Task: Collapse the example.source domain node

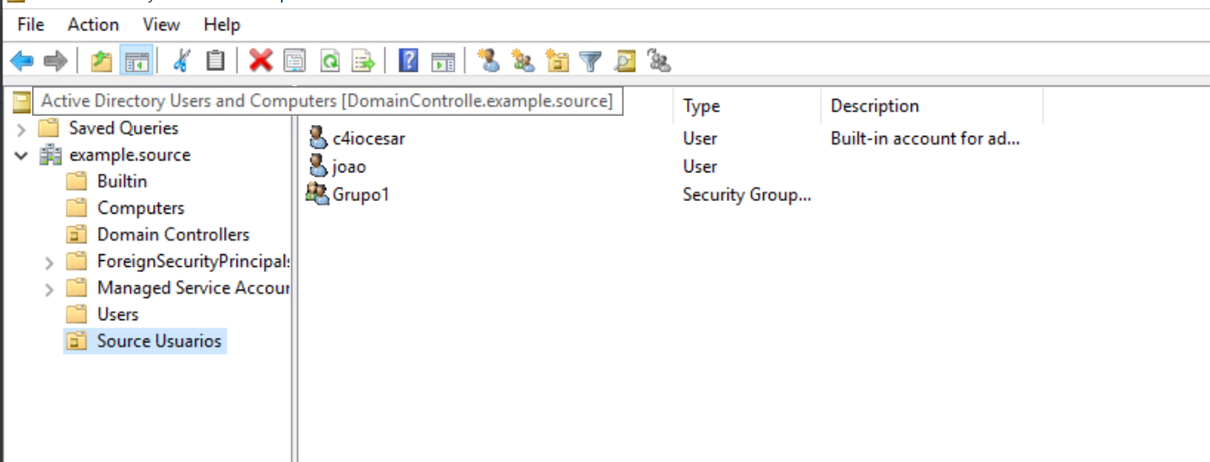Action: (22, 155)
